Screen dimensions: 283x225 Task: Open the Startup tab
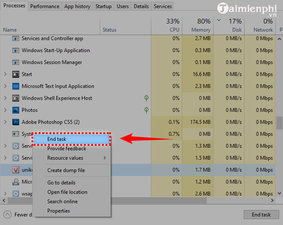coord(103,6)
